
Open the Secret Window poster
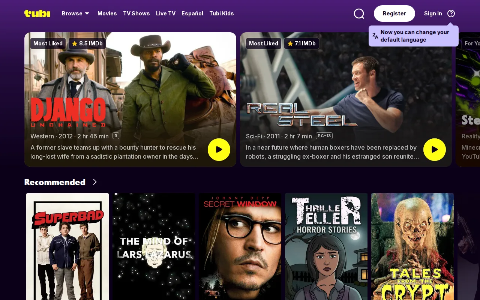pyautogui.click(x=240, y=246)
